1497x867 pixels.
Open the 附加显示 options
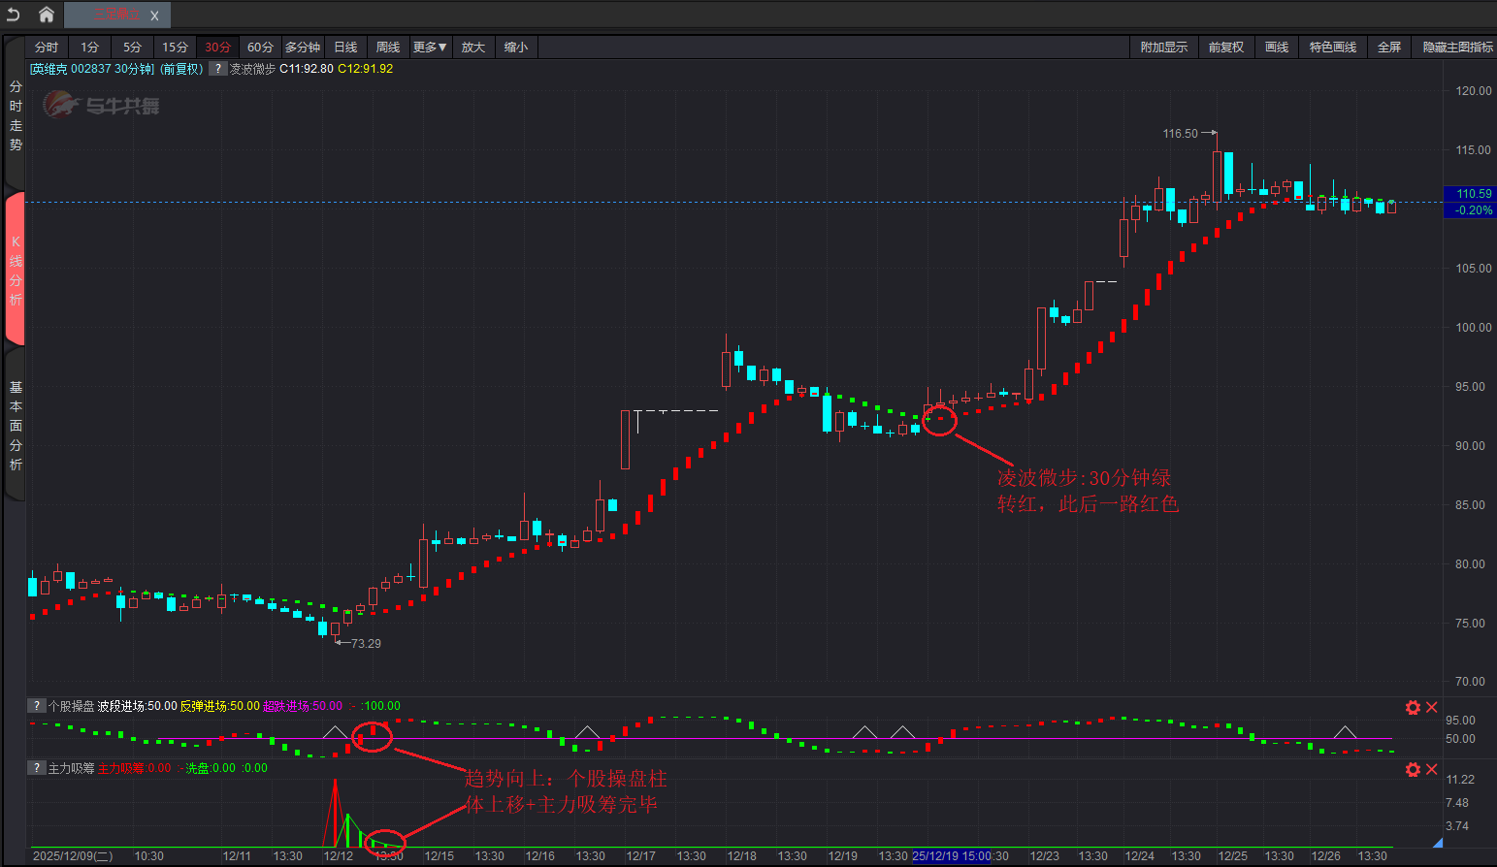click(1163, 48)
